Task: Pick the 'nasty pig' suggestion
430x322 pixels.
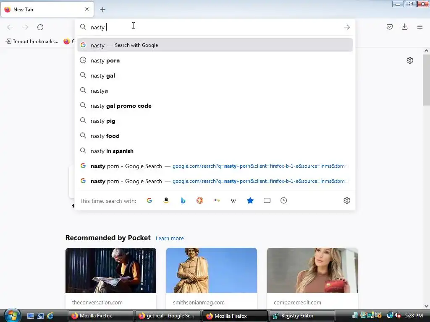Action: [x=215, y=121]
